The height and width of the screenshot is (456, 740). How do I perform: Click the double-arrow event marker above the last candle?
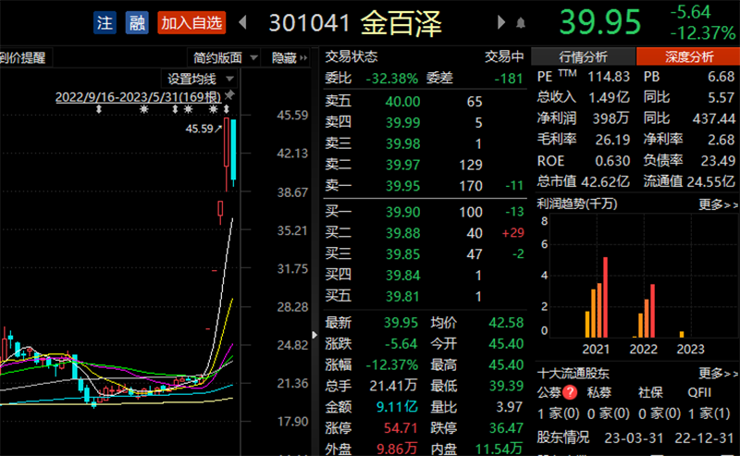click(227, 109)
